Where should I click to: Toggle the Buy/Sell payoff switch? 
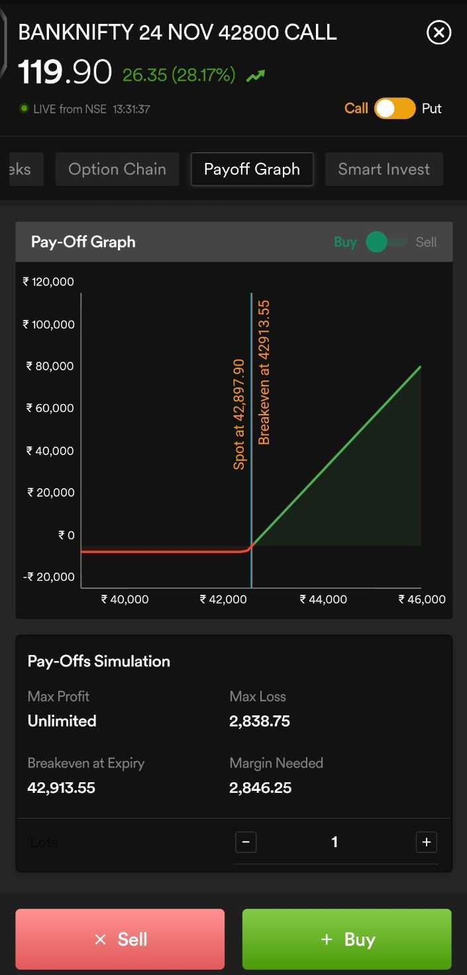(386, 242)
